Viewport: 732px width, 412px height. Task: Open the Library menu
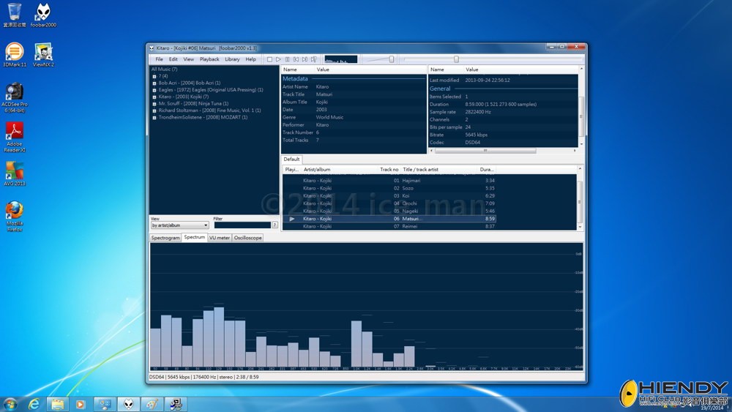[x=232, y=59]
